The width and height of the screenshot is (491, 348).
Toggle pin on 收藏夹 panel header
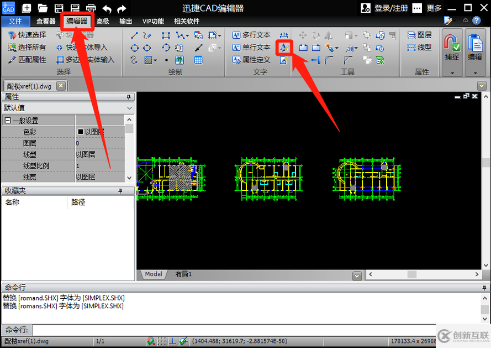120,191
